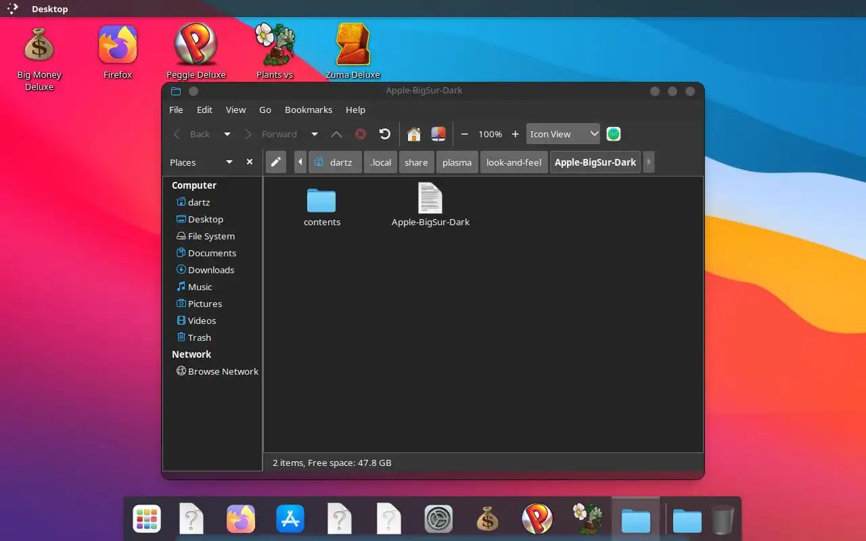Open the folder icon beside the dock Trash
The image size is (866, 541).
(x=687, y=521)
